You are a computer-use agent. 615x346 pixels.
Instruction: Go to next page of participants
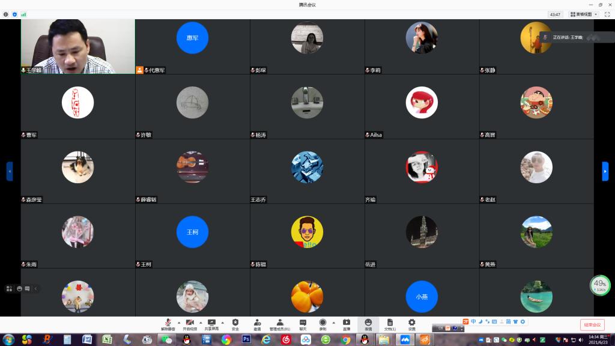coord(605,171)
